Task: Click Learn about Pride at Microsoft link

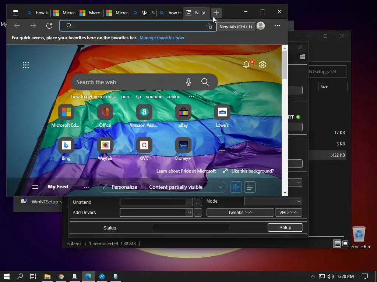Action: [186, 171]
